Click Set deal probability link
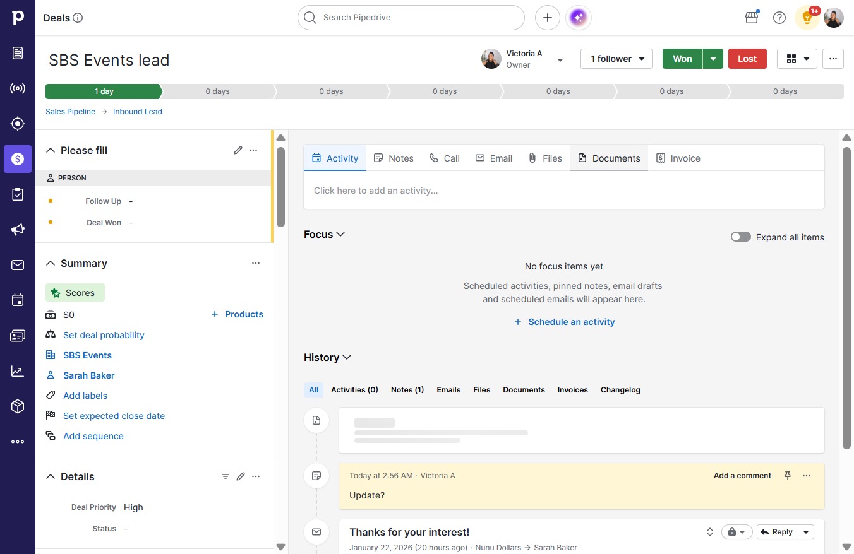 pos(104,335)
